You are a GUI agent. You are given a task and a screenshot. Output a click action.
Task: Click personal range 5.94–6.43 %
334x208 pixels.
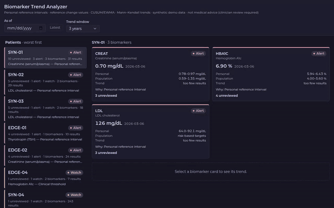coord(316,74)
